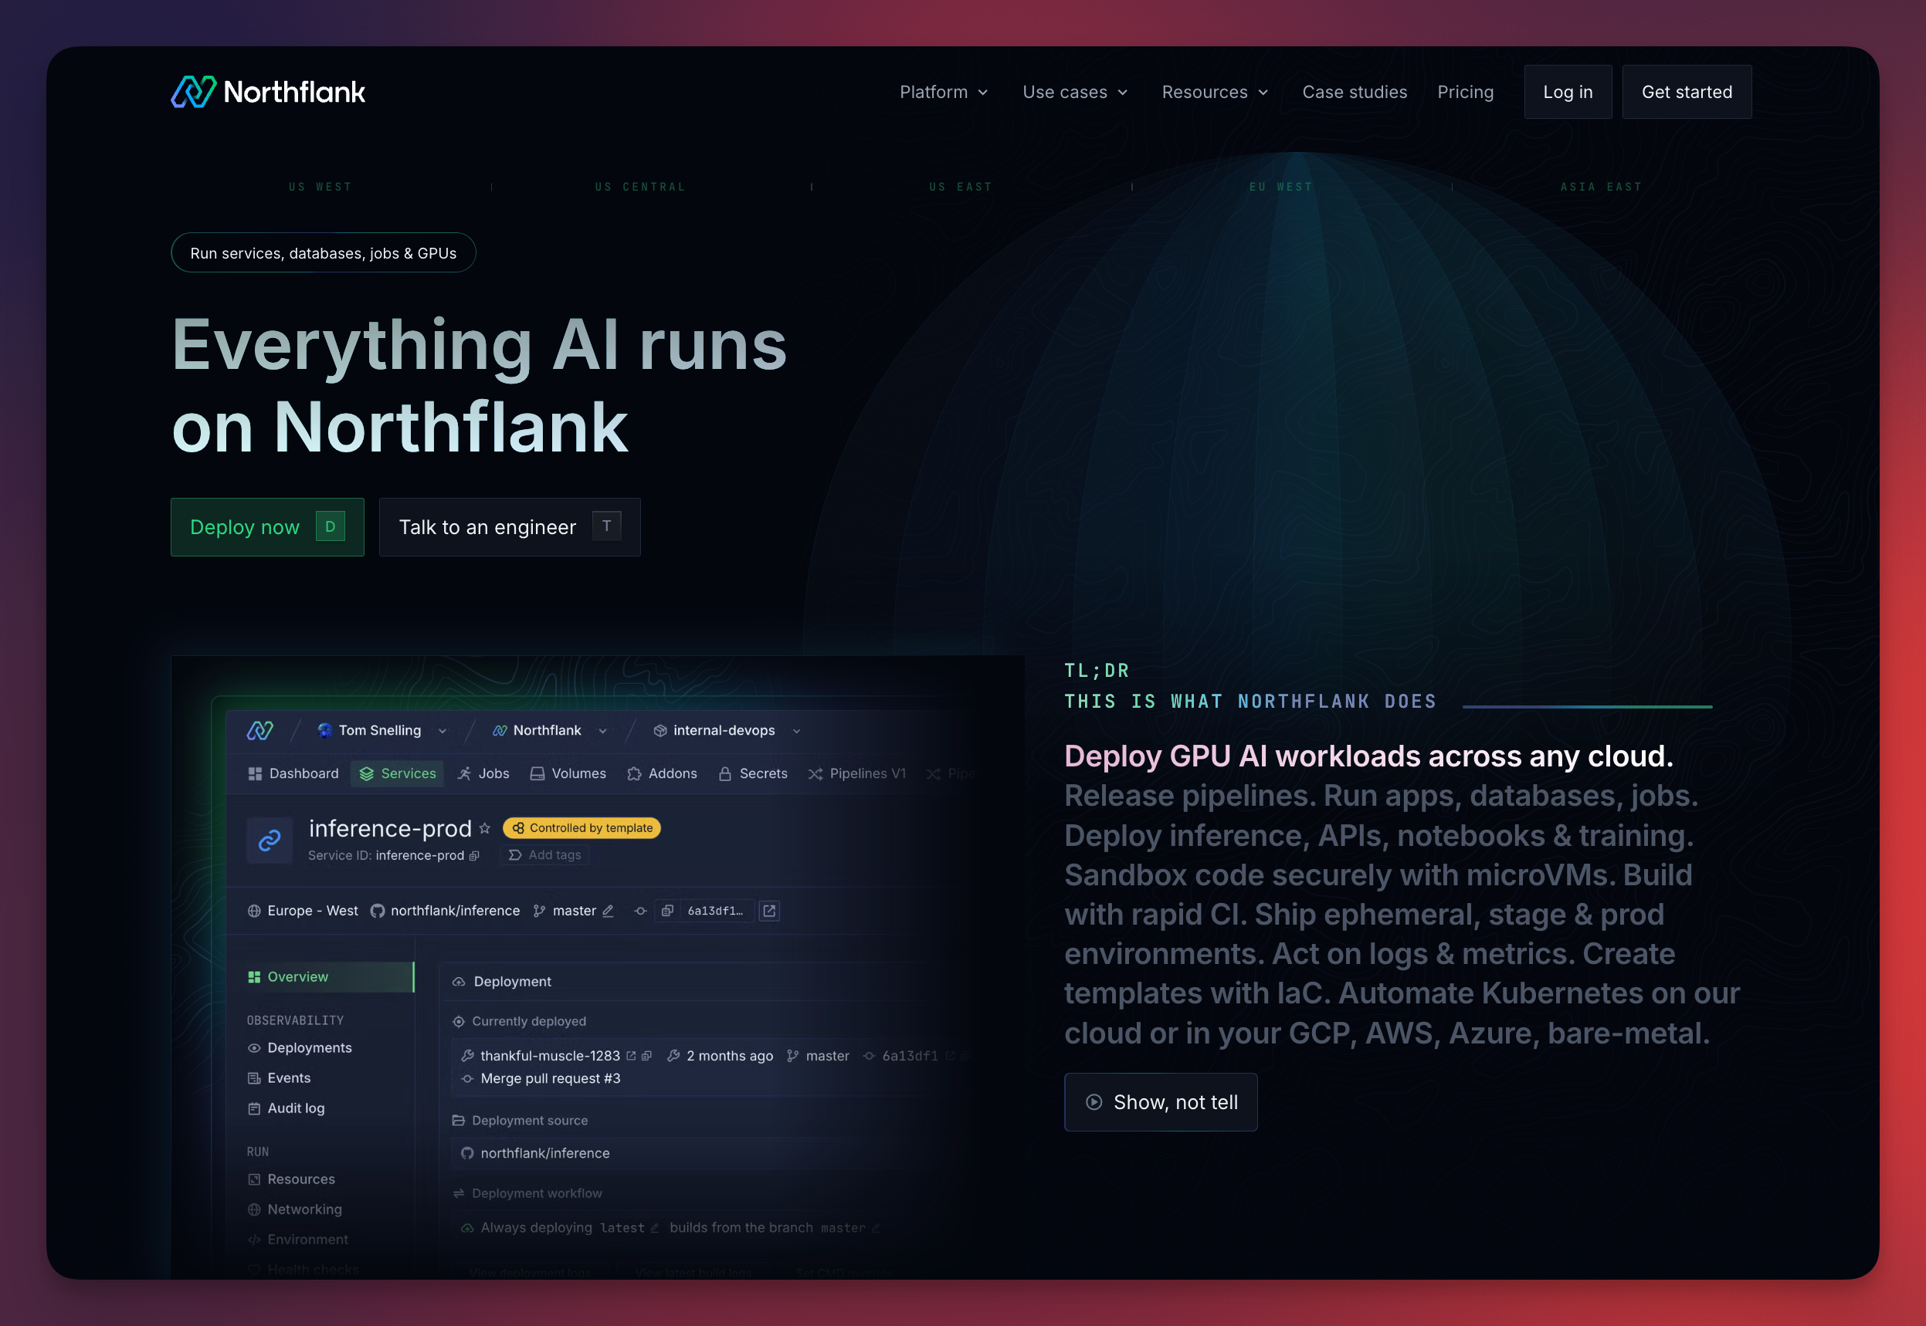Click the D shortcut badge on Deploy now
1926x1326 pixels.
[x=330, y=526]
